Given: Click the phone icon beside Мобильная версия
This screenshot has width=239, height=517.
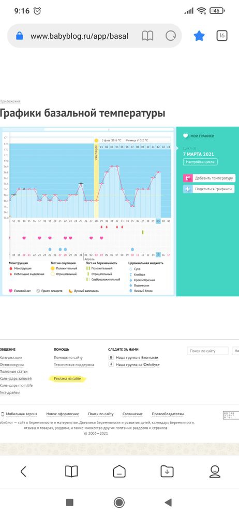Looking at the screenshot, I should [x=2, y=414].
